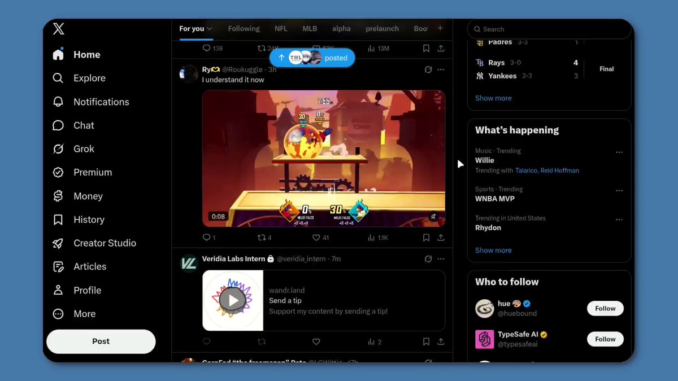Open Chat in sidebar
The width and height of the screenshot is (678, 381).
click(x=73, y=125)
